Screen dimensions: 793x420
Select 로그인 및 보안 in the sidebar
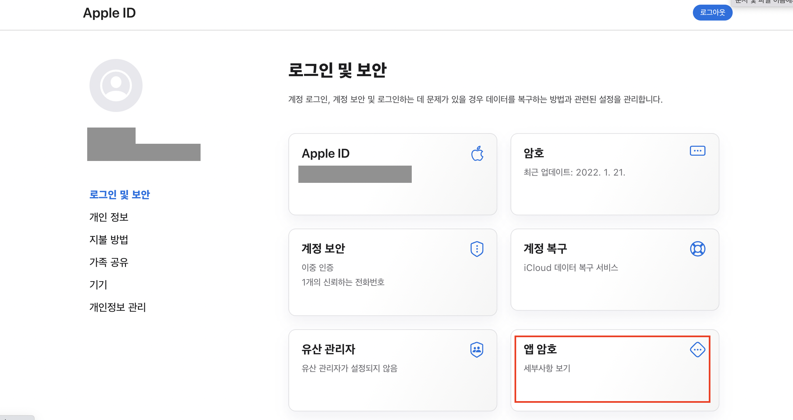click(119, 194)
